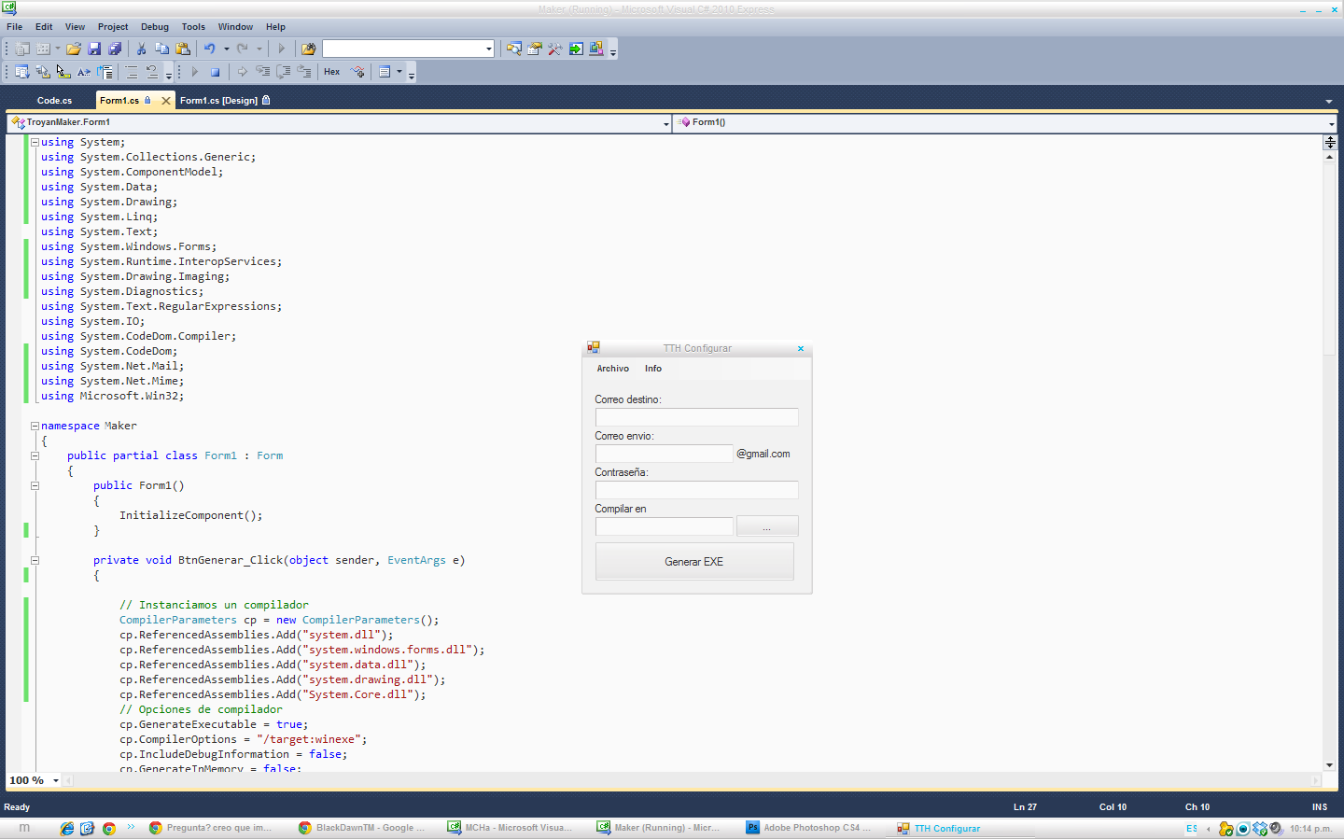Click the Step Into debug icon
This screenshot has width=1344, height=840.
click(x=263, y=72)
